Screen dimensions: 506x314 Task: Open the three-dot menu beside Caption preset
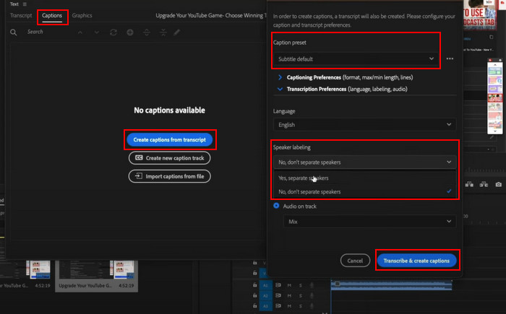(450, 58)
